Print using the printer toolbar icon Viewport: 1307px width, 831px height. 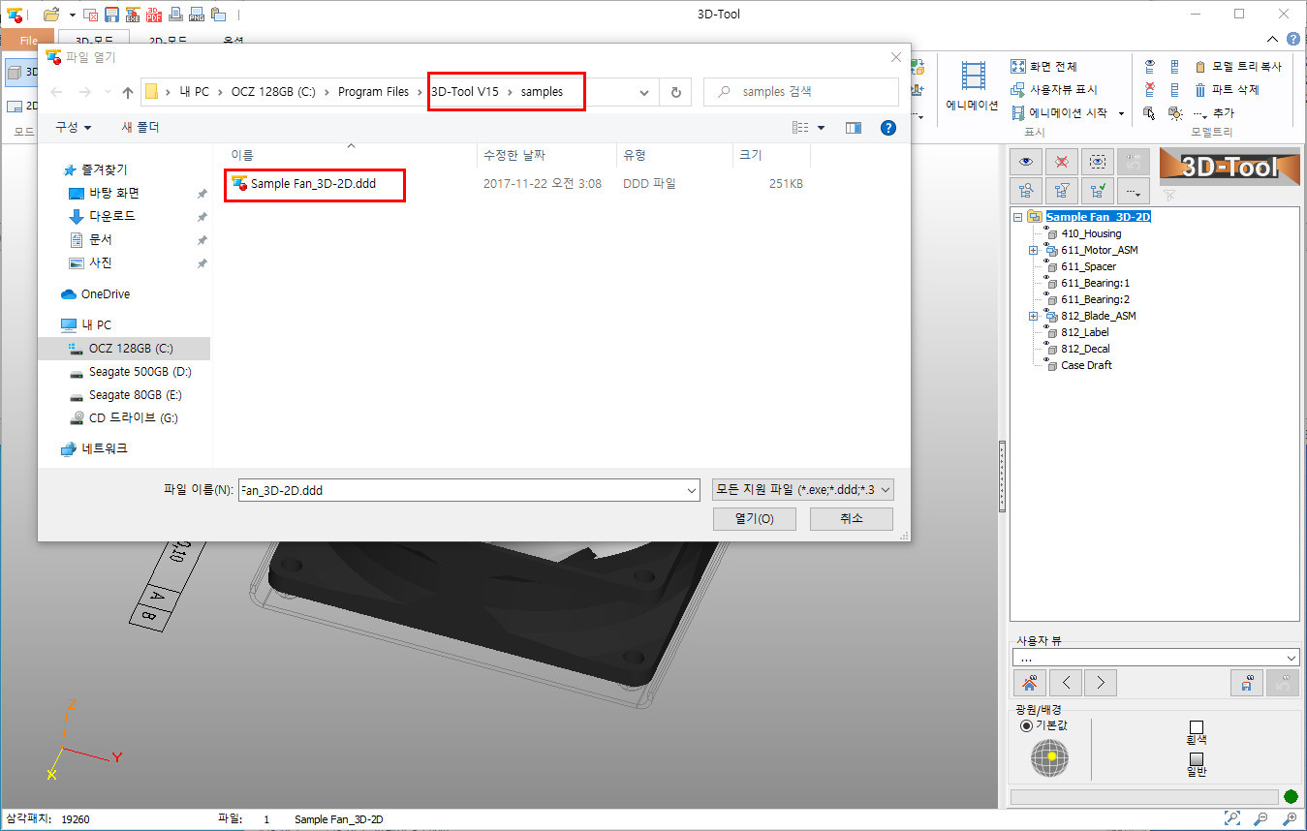(x=175, y=15)
